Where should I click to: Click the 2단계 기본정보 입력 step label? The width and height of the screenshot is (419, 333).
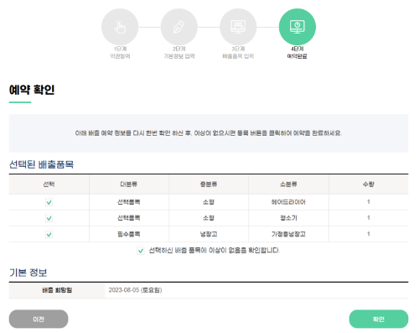click(179, 52)
